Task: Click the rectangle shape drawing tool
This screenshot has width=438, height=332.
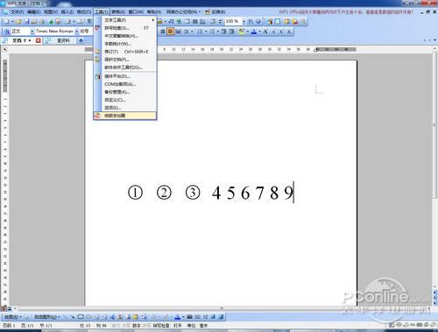Action: (x=81, y=317)
